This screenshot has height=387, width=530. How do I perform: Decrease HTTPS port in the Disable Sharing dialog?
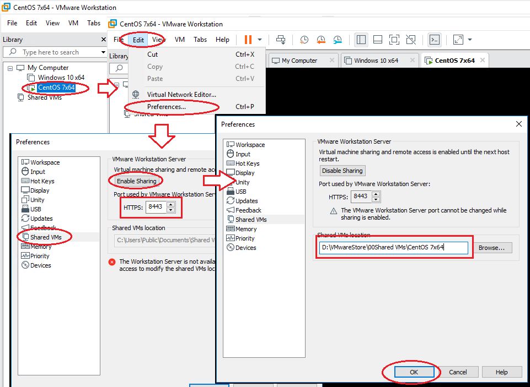click(x=376, y=199)
